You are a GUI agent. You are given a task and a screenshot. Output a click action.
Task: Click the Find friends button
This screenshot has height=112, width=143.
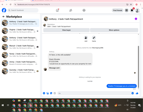click(118, 10)
